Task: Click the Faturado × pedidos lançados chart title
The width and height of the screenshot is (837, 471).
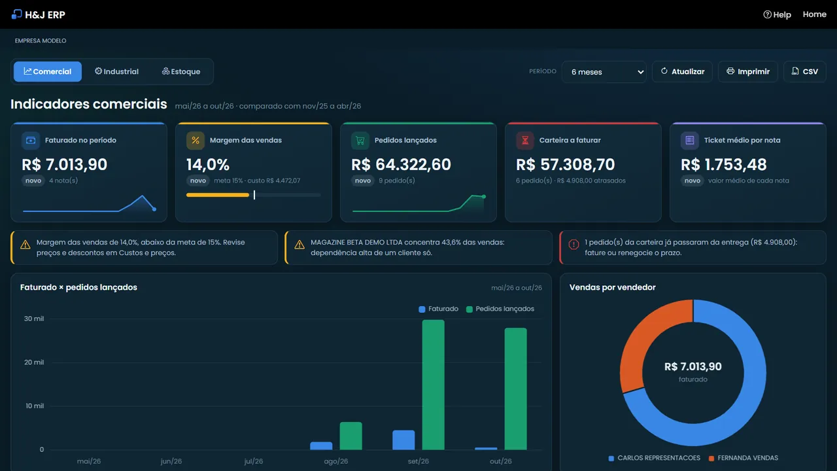Action: [x=78, y=287]
